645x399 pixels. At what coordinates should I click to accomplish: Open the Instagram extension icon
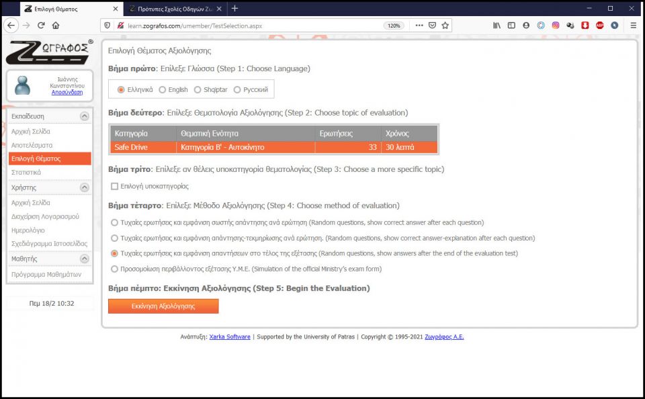pos(556,26)
